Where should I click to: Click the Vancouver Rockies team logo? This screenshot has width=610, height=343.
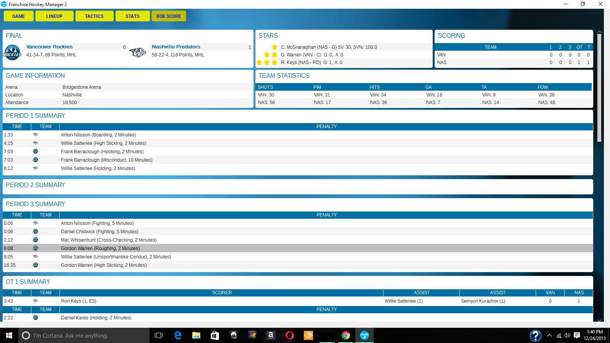pyautogui.click(x=12, y=52)
